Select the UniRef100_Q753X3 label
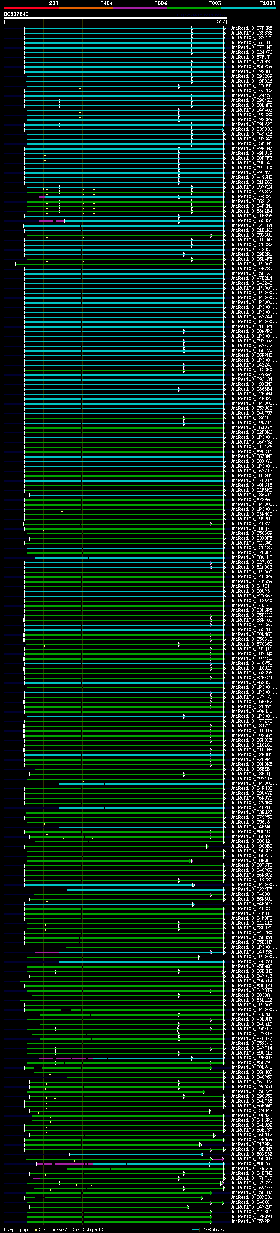This screenshot has width=280, height=1233. [x=251, y=1183]
